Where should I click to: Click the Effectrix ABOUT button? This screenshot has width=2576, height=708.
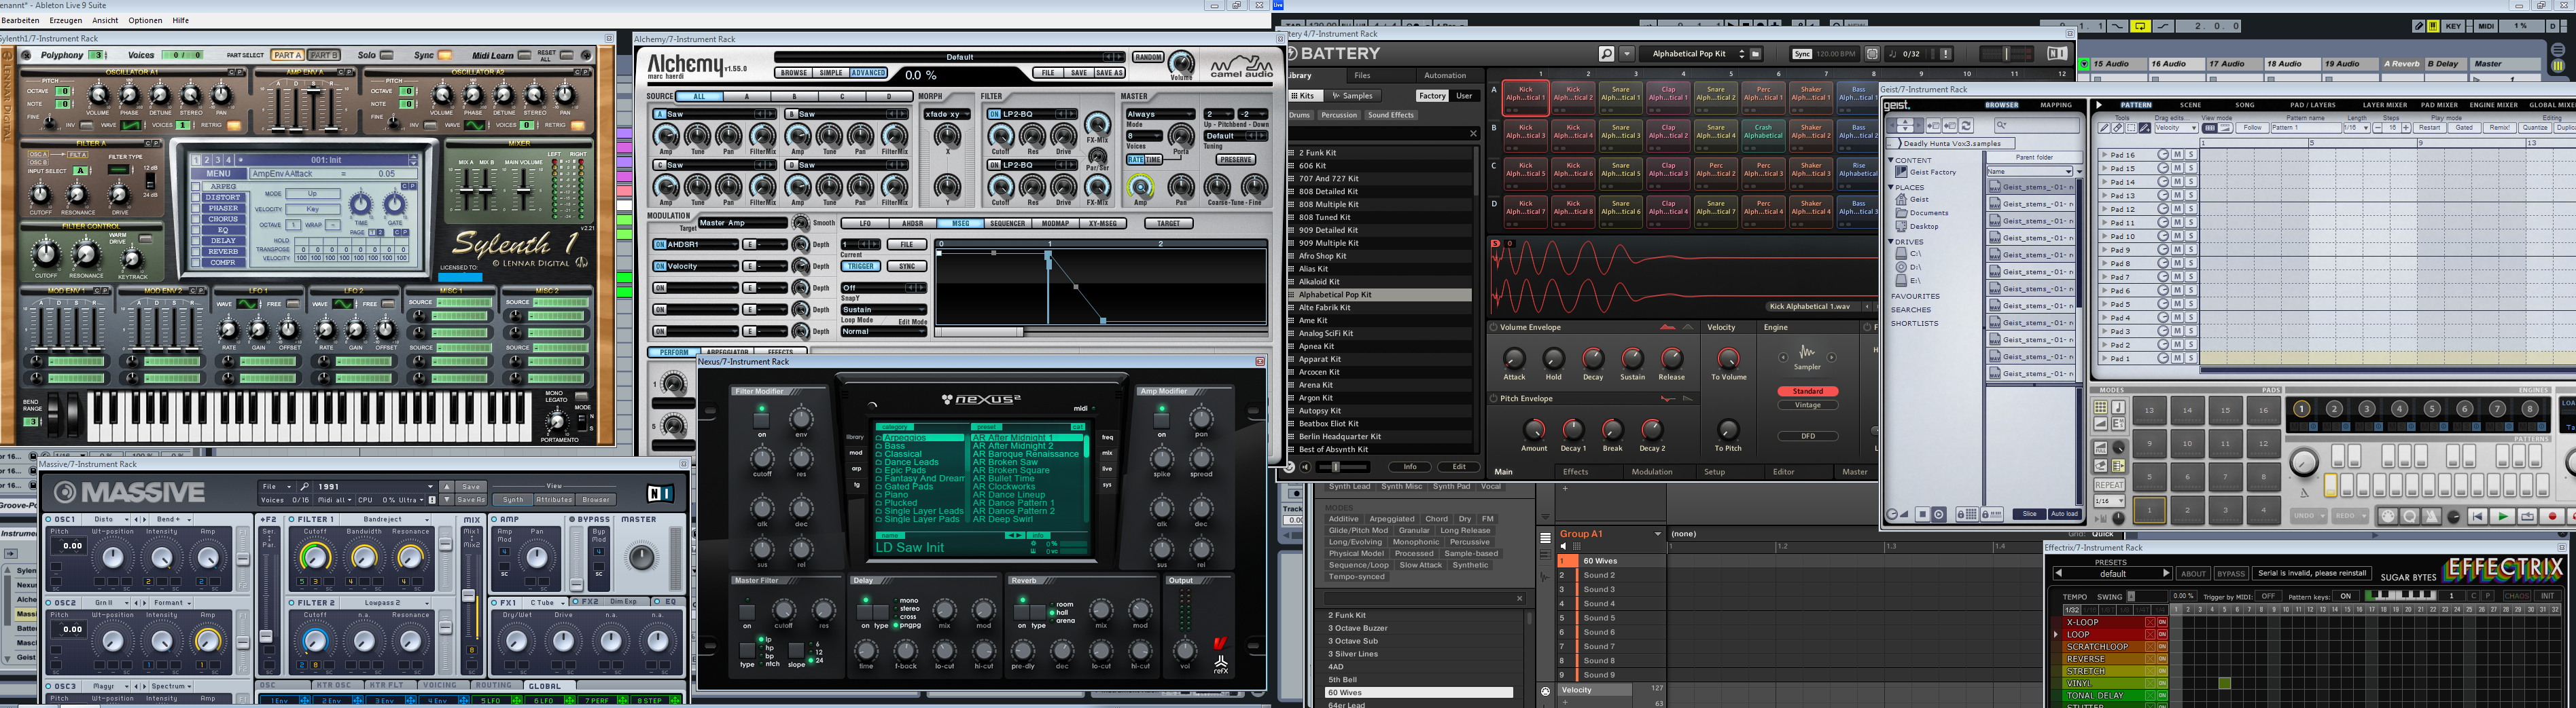click(x=2194, y=573)
